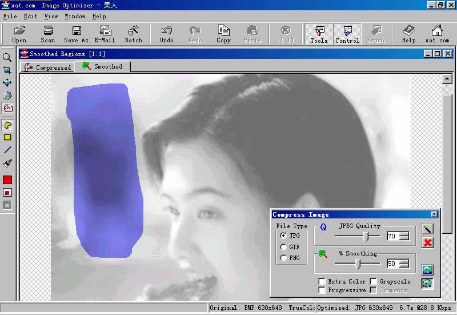The width and height of the screenshot is (457, 315).
Task: Open the Window menu
Action: 75,17
